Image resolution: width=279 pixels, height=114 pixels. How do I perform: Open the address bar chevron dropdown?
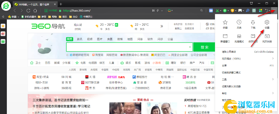pyautogui.click(x=162, y=11)
